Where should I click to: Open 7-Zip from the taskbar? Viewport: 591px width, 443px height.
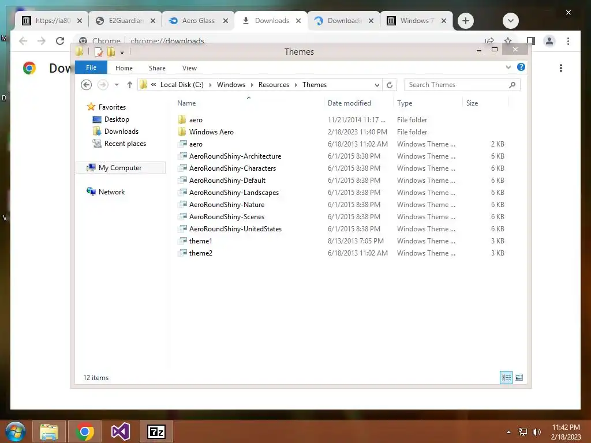coord(156,431)
